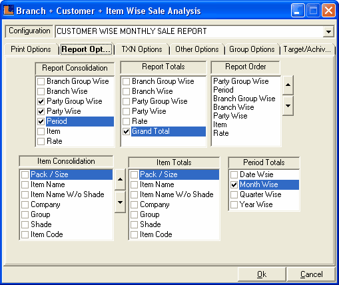Uncheck Grand Total in Report Totals
This screenshot has width=339, height=285.
(126, 131)
